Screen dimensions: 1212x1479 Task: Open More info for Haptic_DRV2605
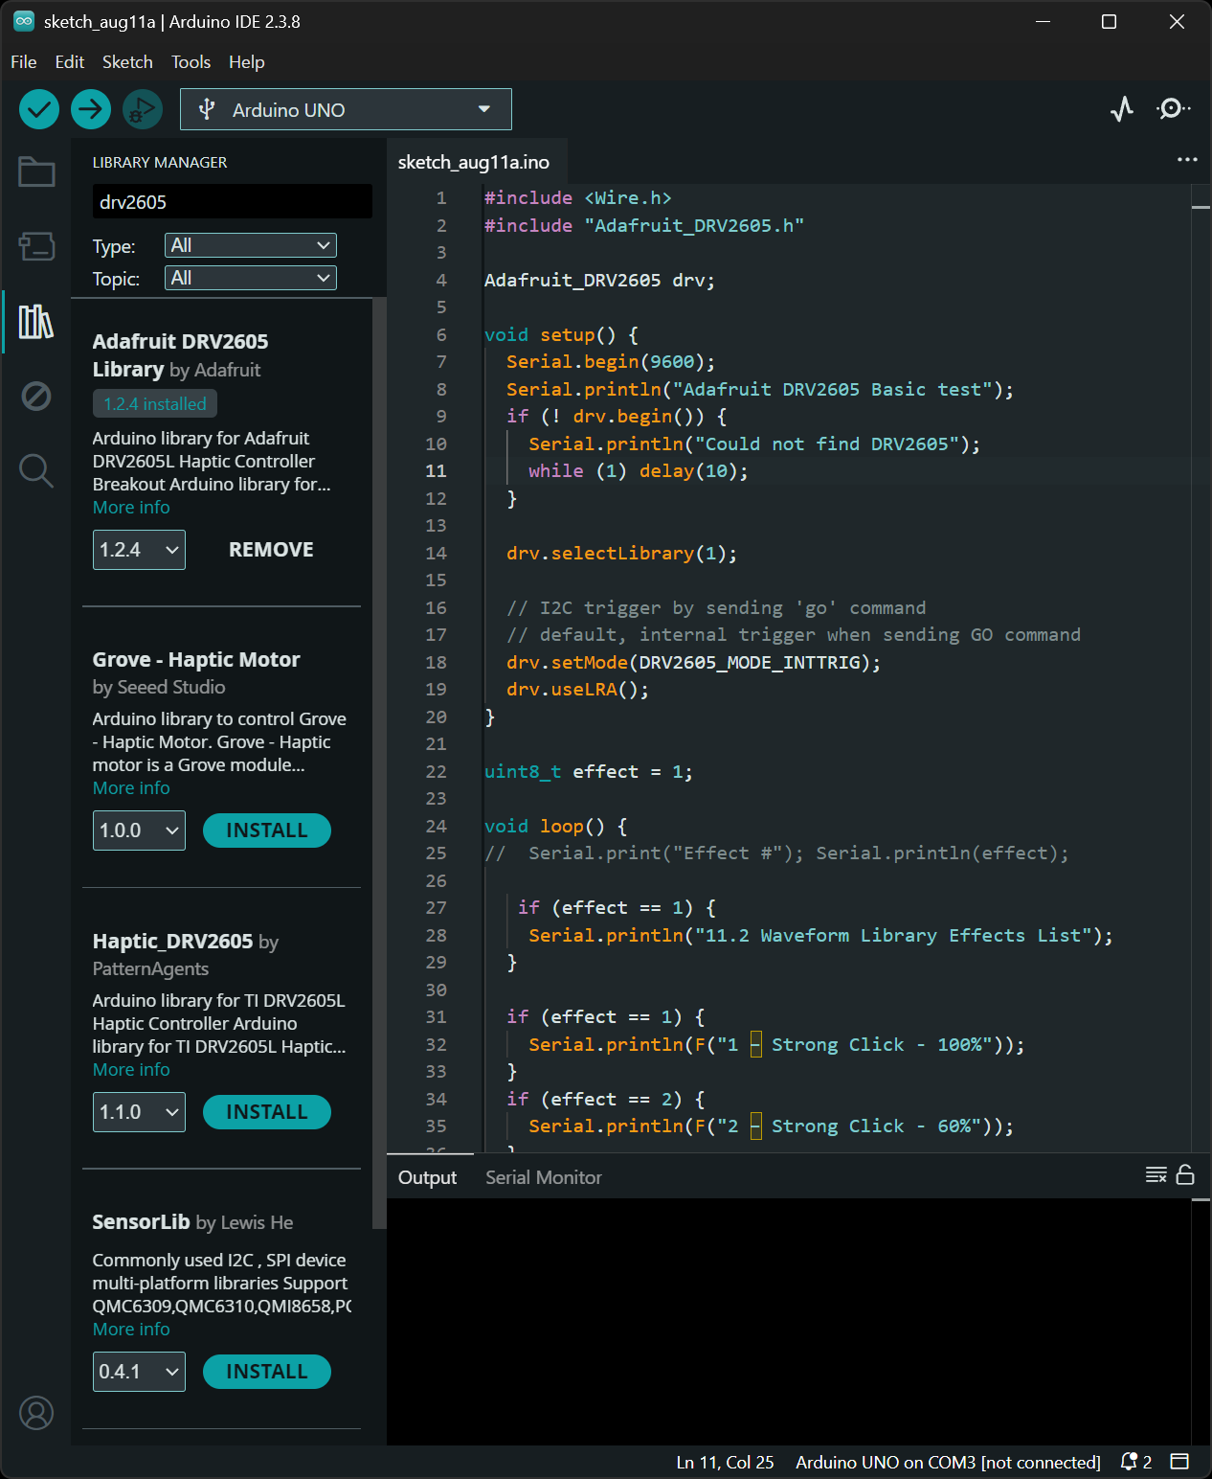tap(131, 1070)
